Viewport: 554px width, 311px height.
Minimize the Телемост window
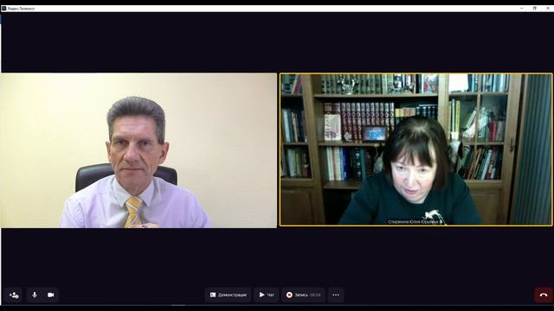point(522,8)
